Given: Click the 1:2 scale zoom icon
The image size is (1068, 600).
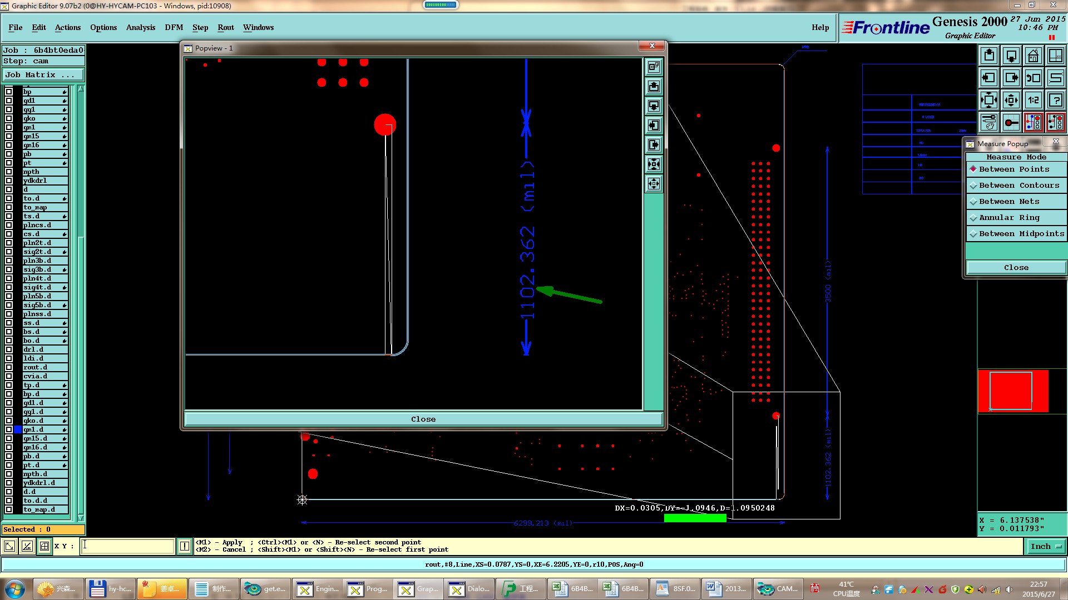Looking at the screenshot, I should [x=1034, y=100].
